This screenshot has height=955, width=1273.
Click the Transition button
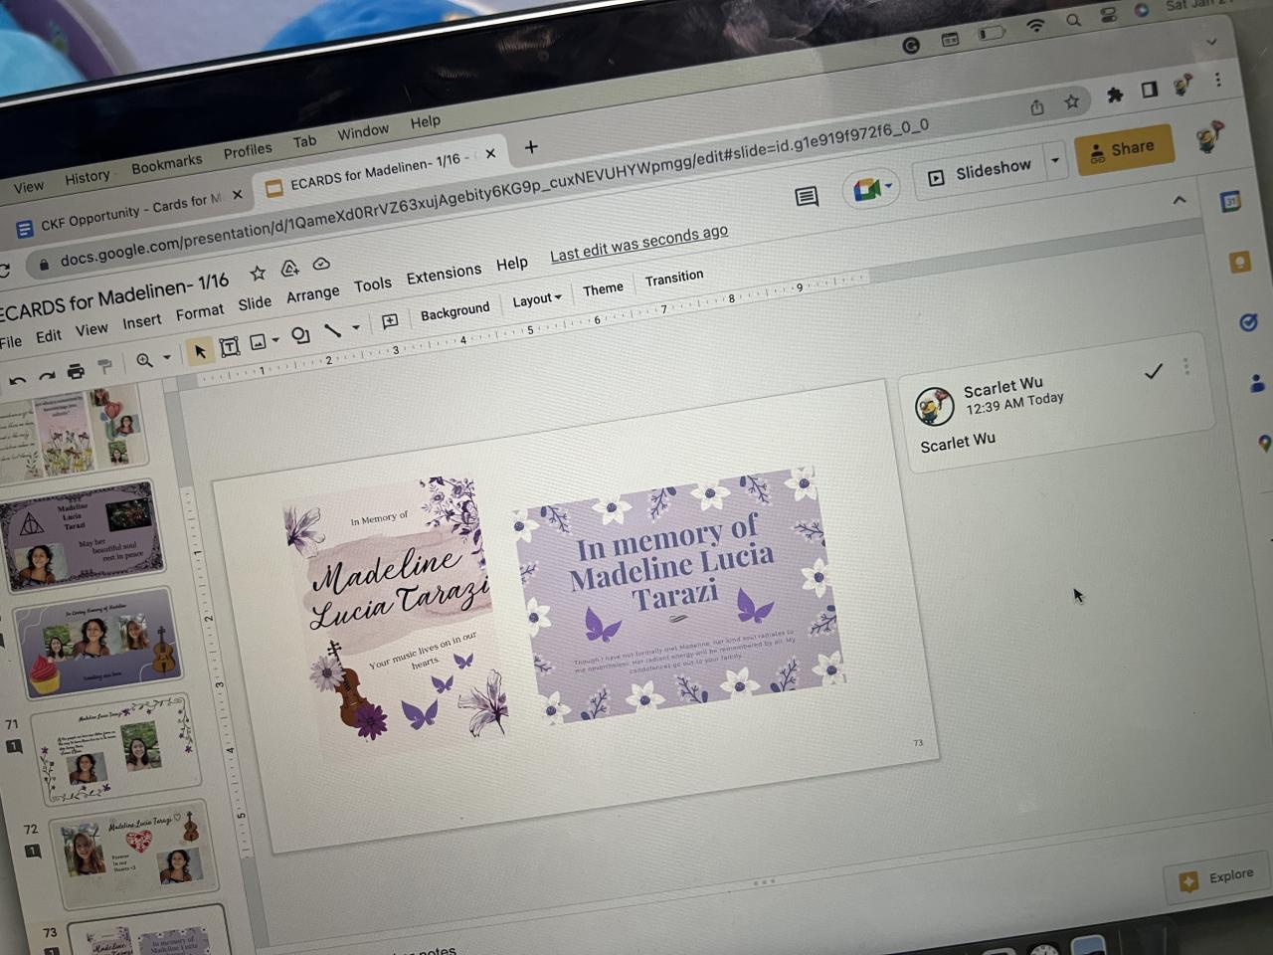point(673,278)
